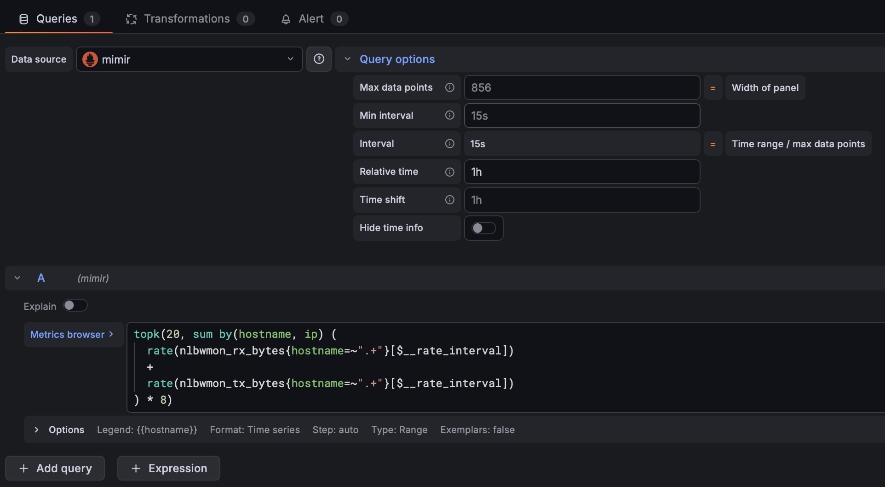Click the Transformations icon
The image size is (885, 487).
click(x=131, y=19)
